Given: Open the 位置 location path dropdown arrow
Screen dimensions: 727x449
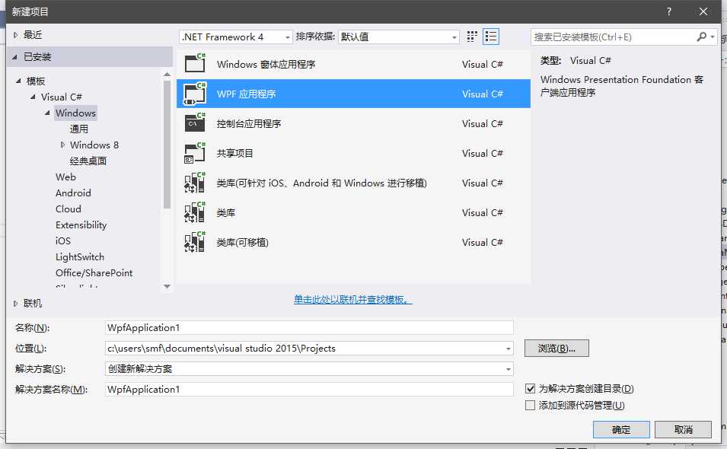Looking at the screenshot, I should 509,349.
